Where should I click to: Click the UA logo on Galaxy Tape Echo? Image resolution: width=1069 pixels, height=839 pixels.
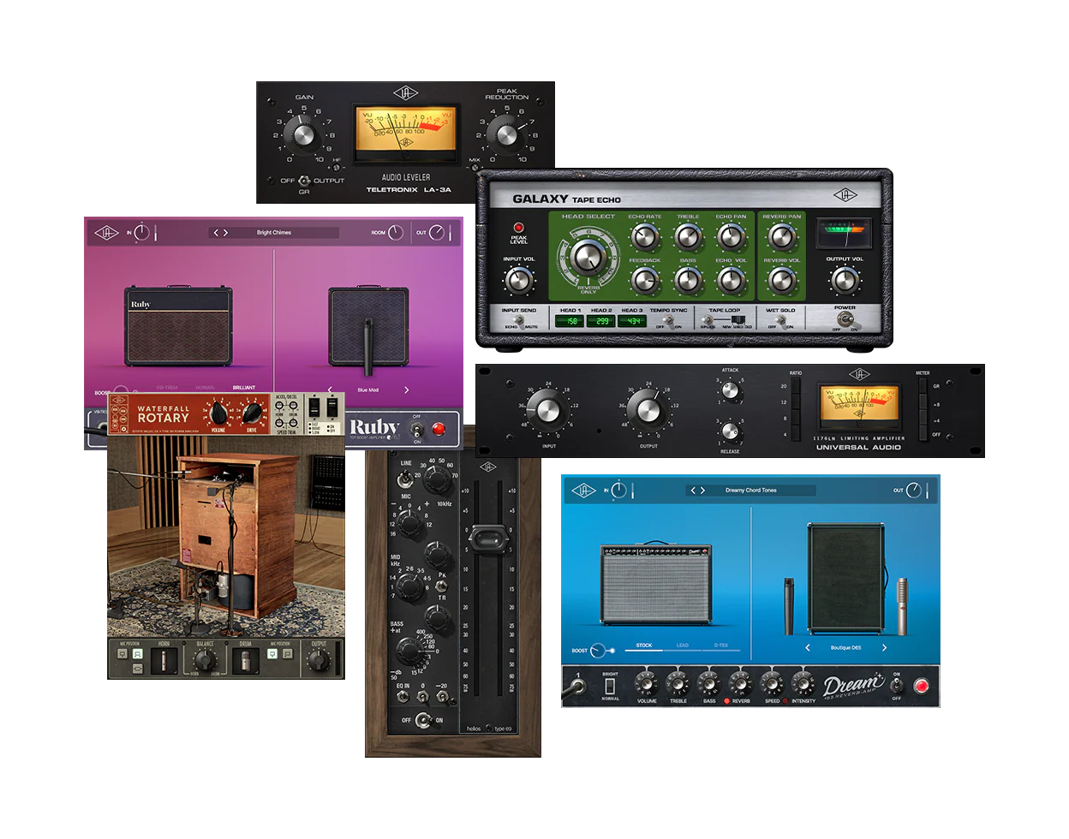(x=845, y=196)
